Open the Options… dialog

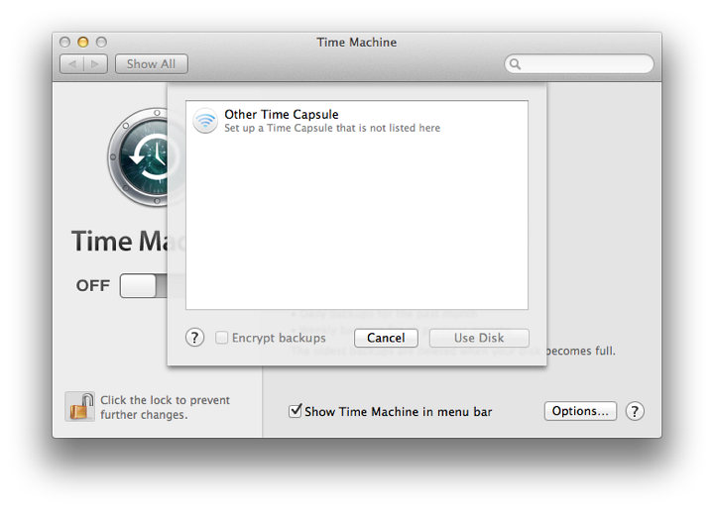pos(580,411)
